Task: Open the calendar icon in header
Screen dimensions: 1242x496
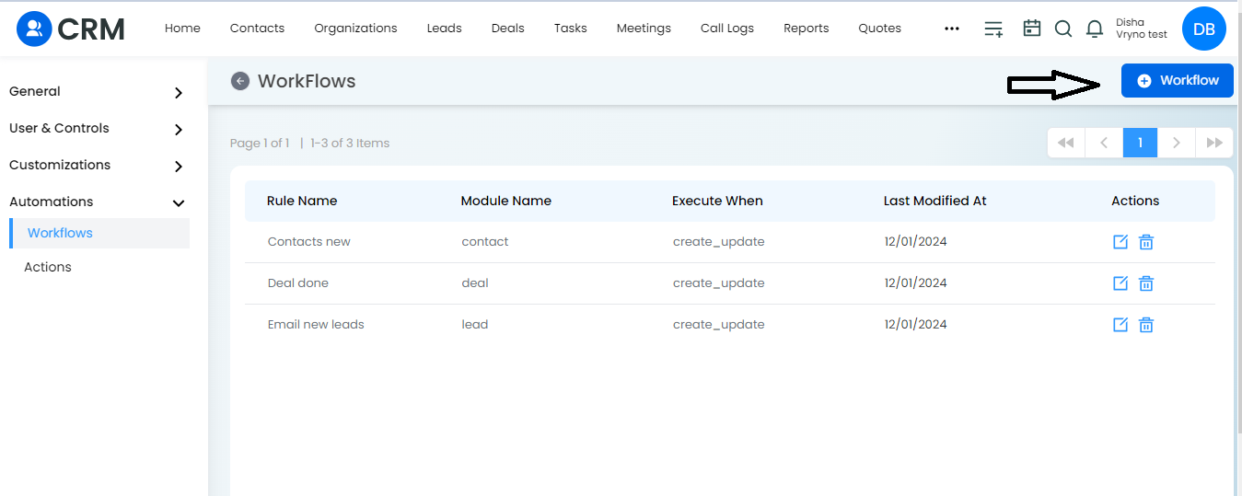Action: 1032,29
